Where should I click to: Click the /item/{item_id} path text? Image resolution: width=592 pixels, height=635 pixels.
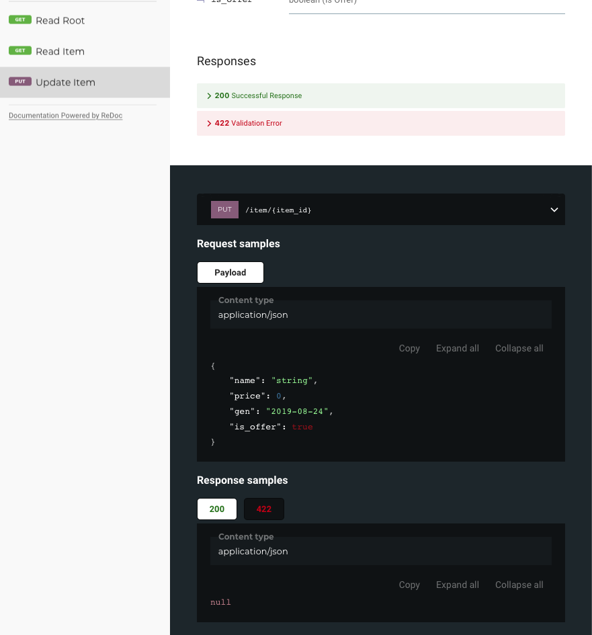click(x=278, y=210)
